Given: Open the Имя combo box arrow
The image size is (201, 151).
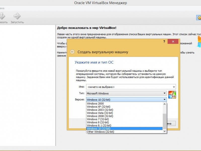Looking at the screenshot, I should pyautogui.click(x=174, y=87).
